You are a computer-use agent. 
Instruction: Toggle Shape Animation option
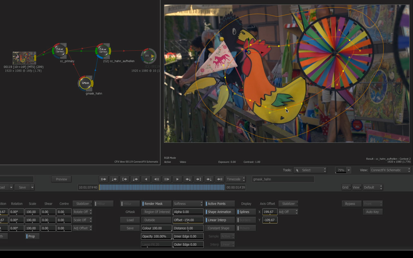pos(220,212)
